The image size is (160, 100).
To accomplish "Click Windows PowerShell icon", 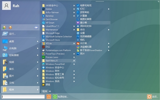I will click(x=43, y=64).
